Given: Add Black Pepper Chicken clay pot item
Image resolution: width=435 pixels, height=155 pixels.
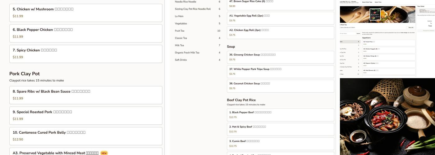Looking at the screenshot, I should click(x=86, y=33).
